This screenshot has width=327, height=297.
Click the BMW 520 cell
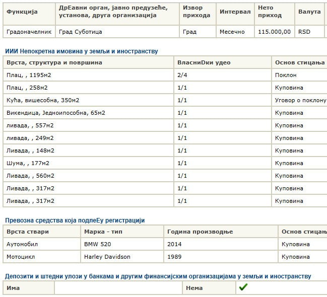coord(122,244)
